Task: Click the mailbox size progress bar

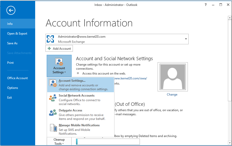Action: [x=108, y=142]
